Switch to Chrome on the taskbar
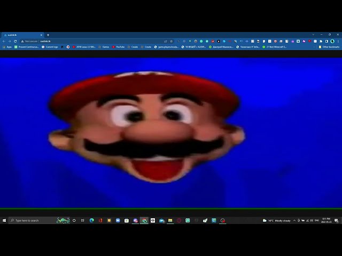 pyautogui.click(x=144, y=220)
